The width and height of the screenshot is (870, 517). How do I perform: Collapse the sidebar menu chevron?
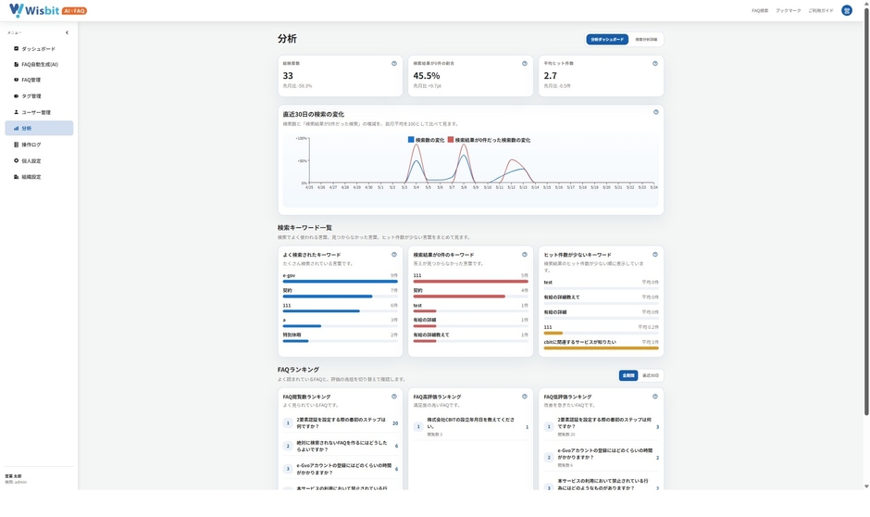click(68, 32)
